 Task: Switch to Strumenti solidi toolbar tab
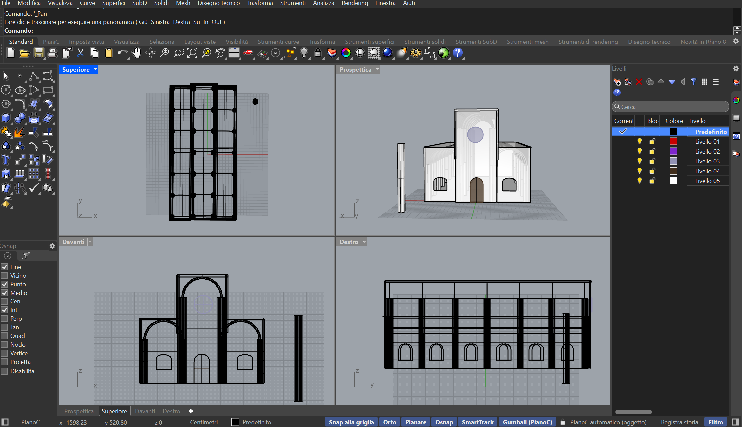pos(425,42)
